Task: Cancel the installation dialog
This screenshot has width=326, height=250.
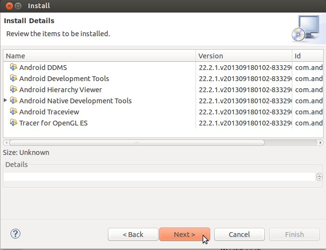Action: 239,235
